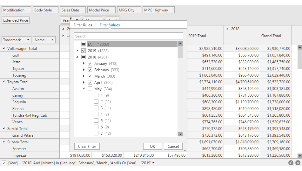Toggle the 2018 checkbox
Image resolution: width=302 pixels, height=171 pixels.
click(x=84, y=57)
